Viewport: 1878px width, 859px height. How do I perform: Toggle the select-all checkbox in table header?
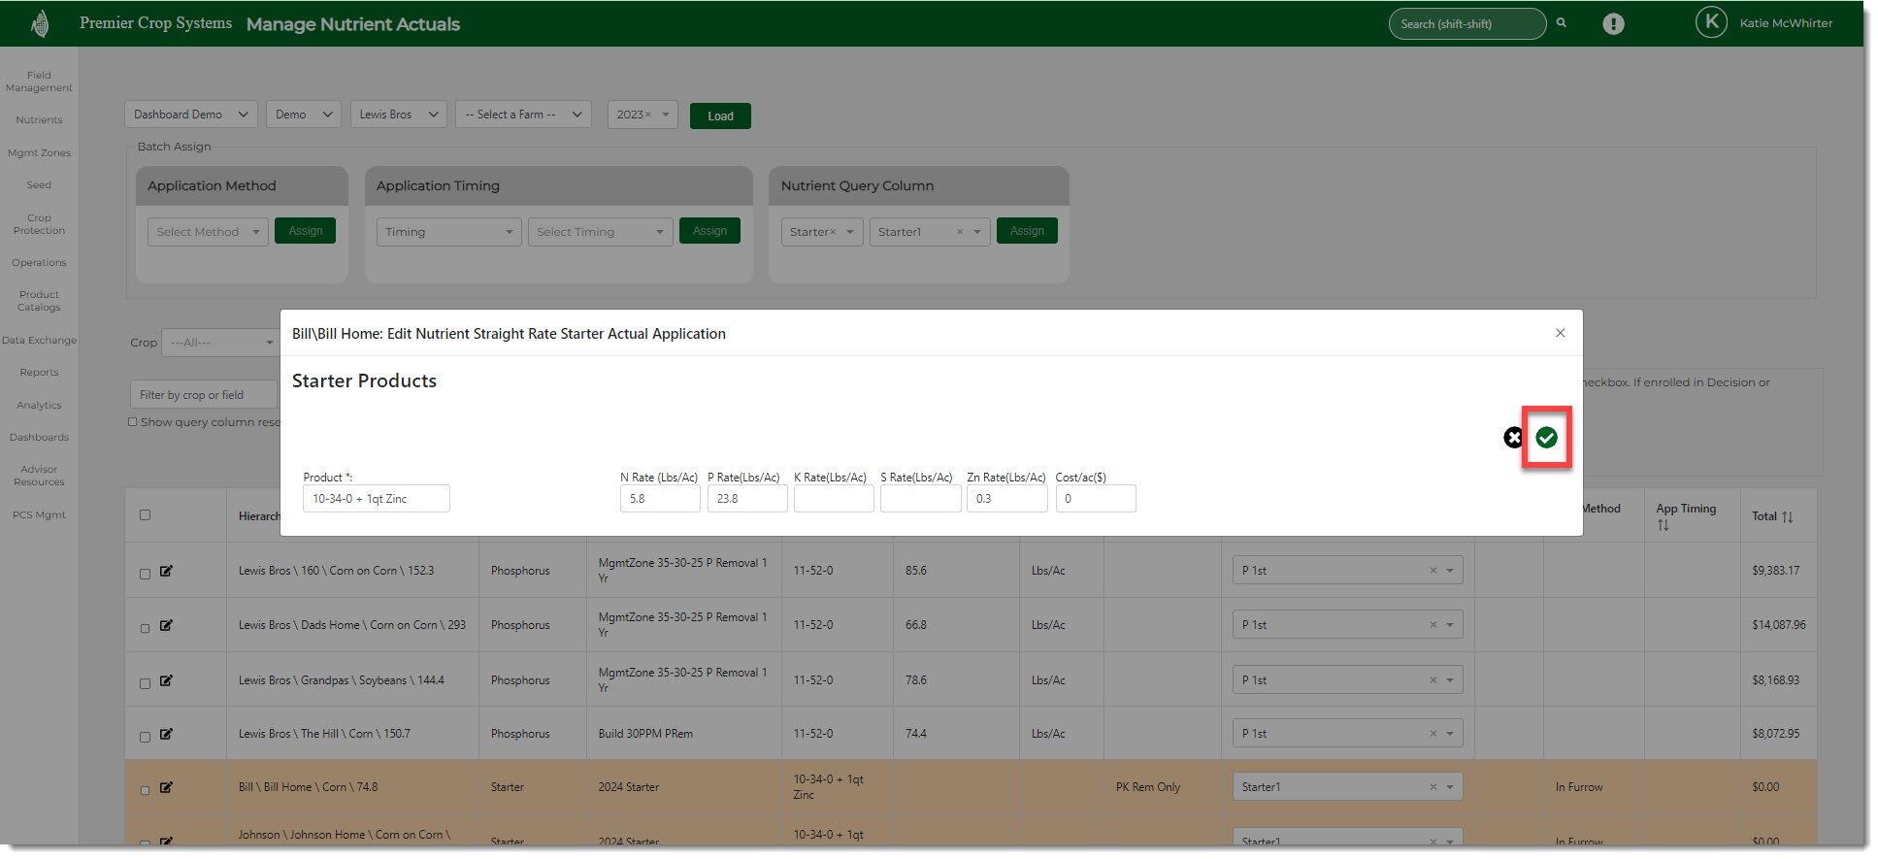(x=145, y=515)
